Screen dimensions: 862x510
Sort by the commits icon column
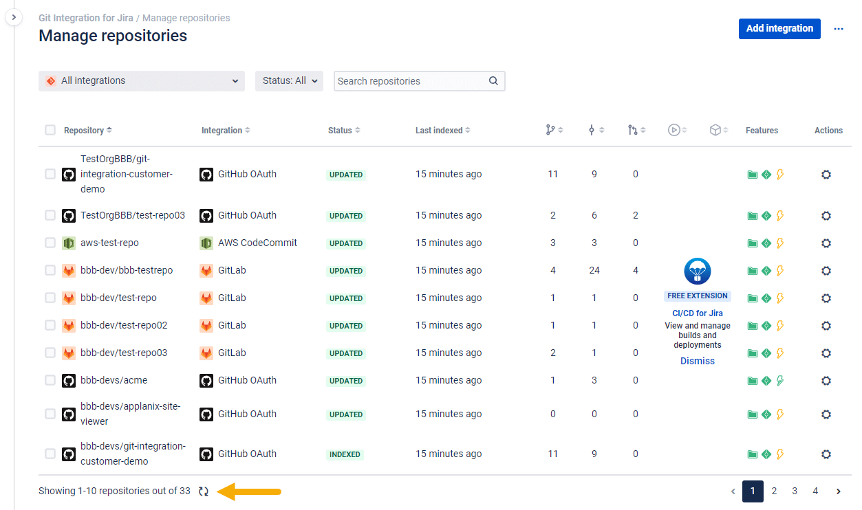click(x=596, y=130)
